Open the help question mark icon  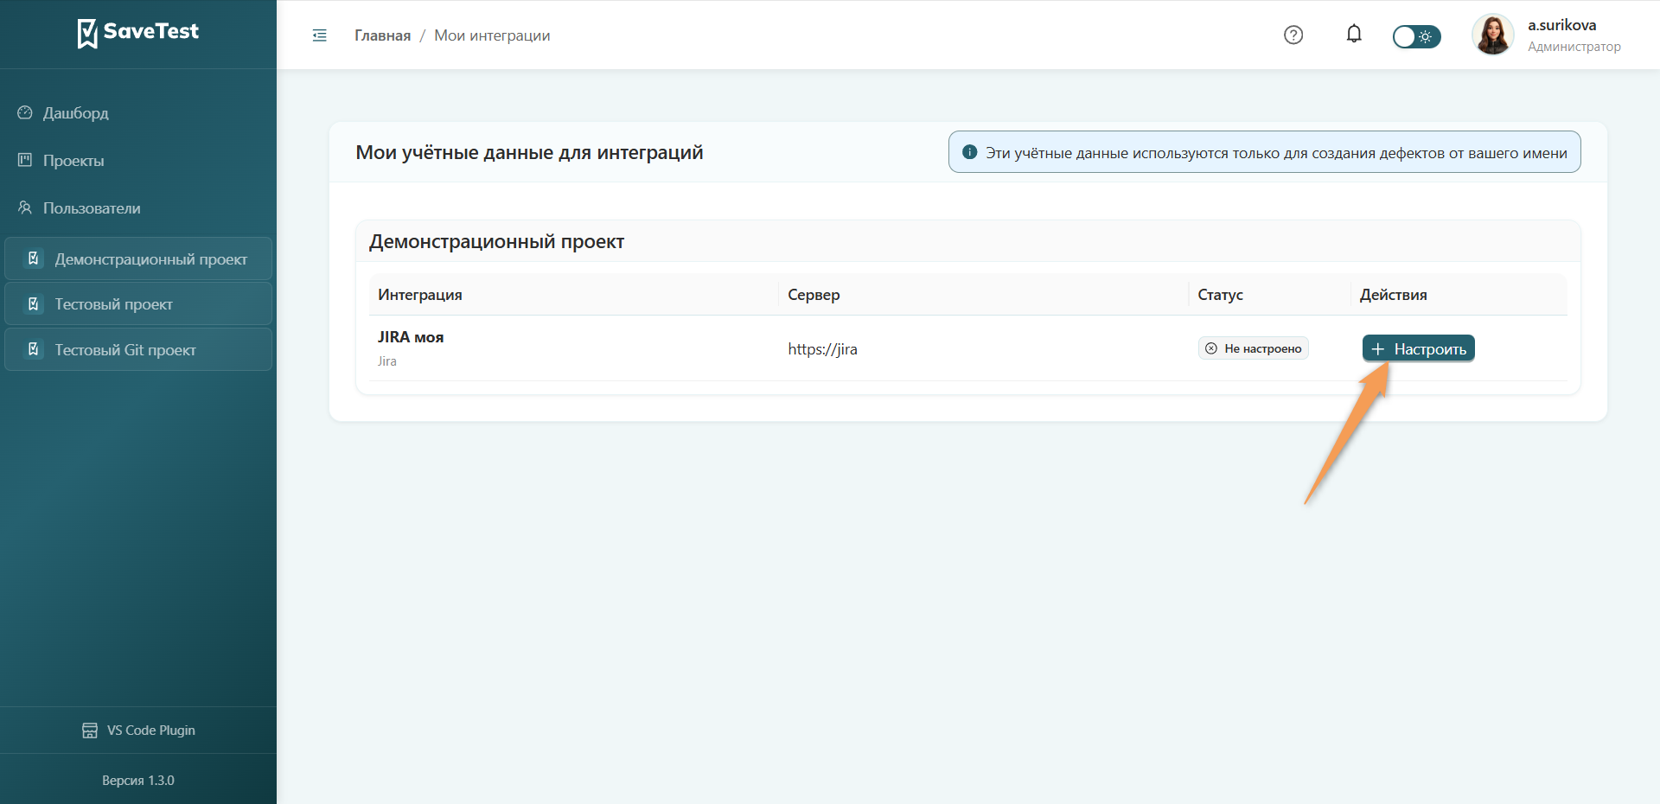point(1293,35)
